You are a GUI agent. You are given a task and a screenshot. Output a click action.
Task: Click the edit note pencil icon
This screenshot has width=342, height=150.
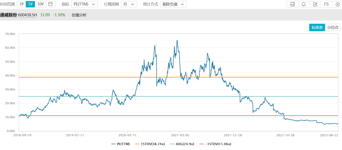pyautogui.click(x=315, y=4)
